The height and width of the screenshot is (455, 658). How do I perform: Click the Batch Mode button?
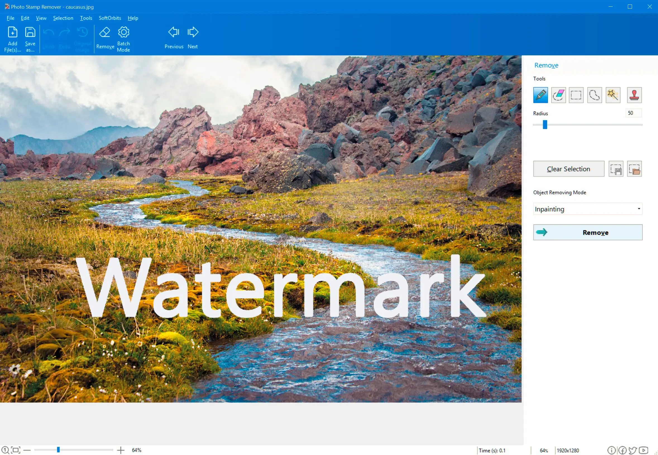[123, 39]
